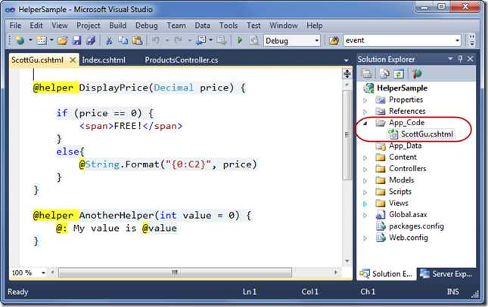Click the editor scroll right arrow
488x307 pixels.
pyautogui.click(x=335, y=272)
